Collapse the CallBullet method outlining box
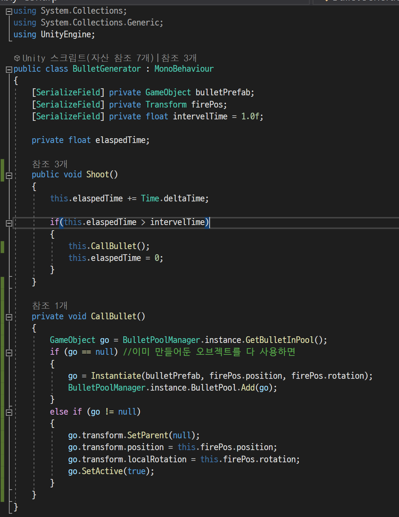This screenshot has height=517, width=399. coord(9,317)
